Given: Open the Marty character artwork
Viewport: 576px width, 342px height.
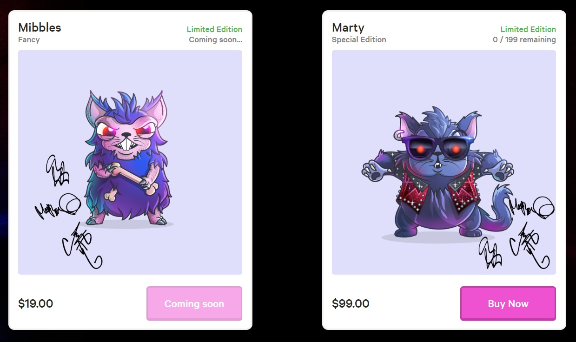Looking at the screenshot, I should tap(444, 162).
